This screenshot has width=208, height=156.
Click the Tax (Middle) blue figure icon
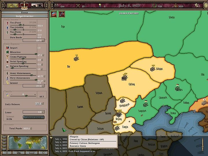(7, 28)
